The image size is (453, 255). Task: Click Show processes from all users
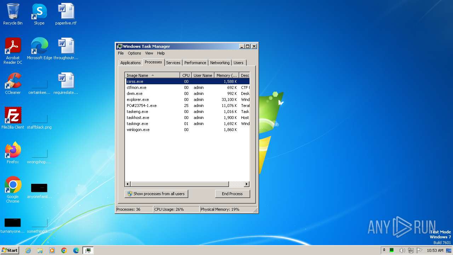(156, 194)
